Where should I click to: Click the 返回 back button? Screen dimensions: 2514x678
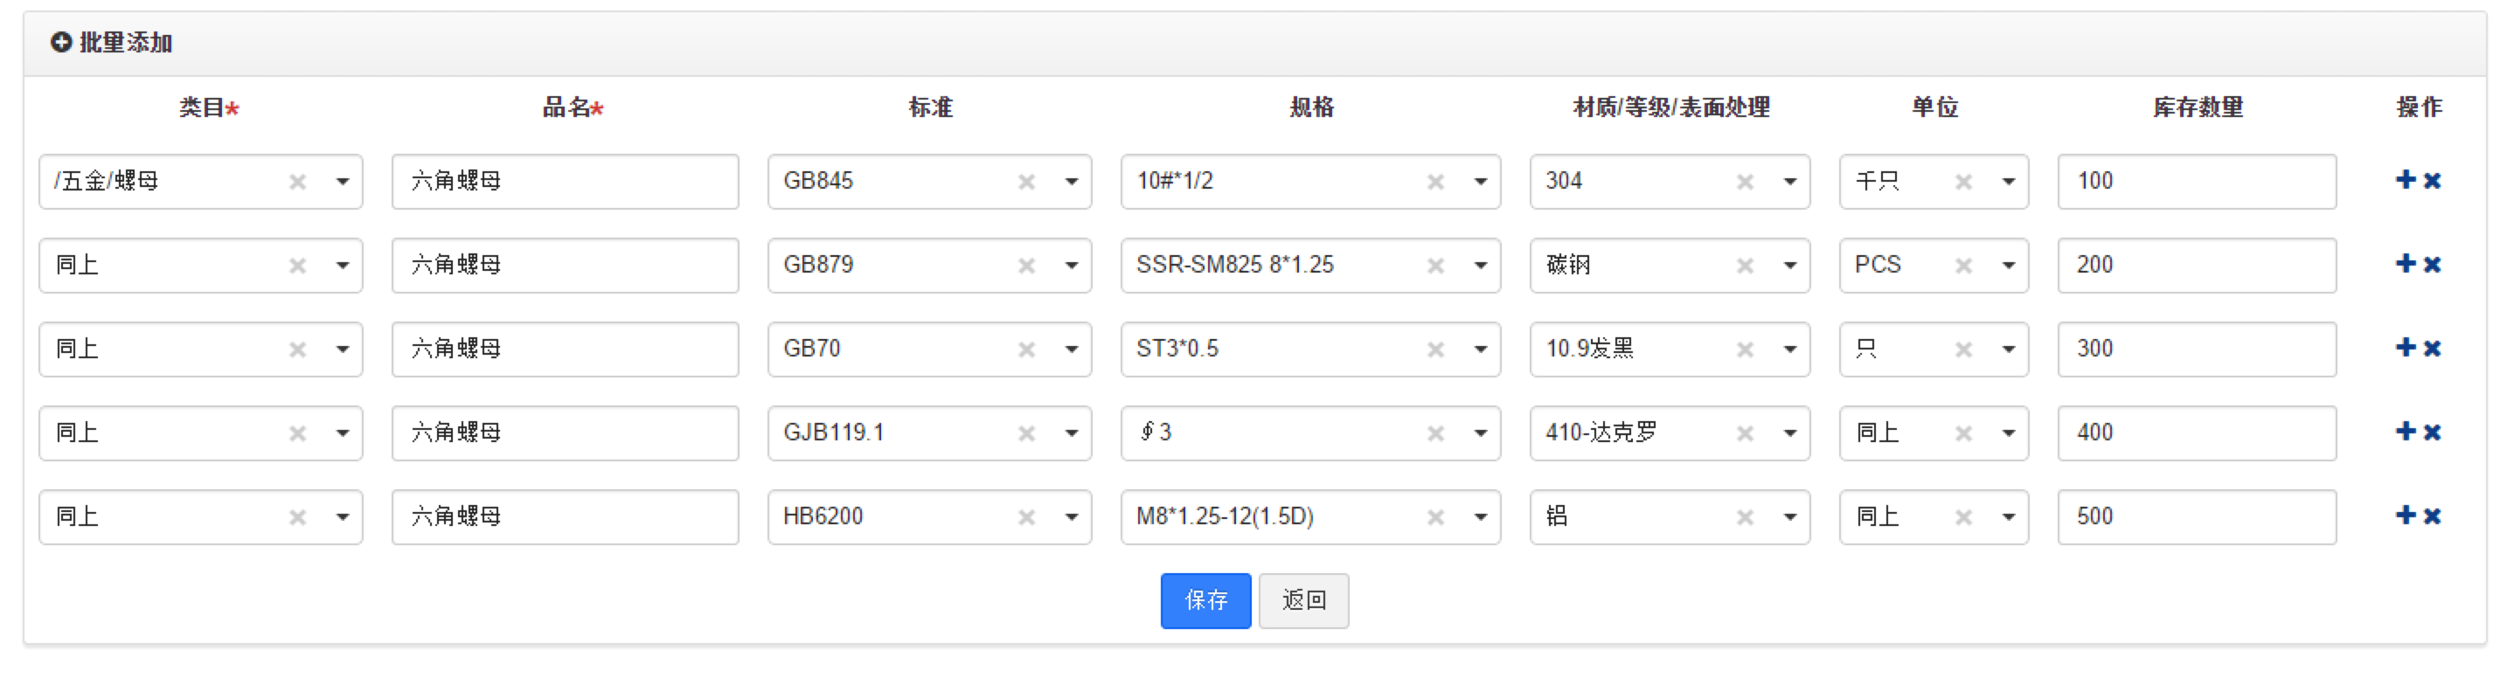[x=1304, y=600]
